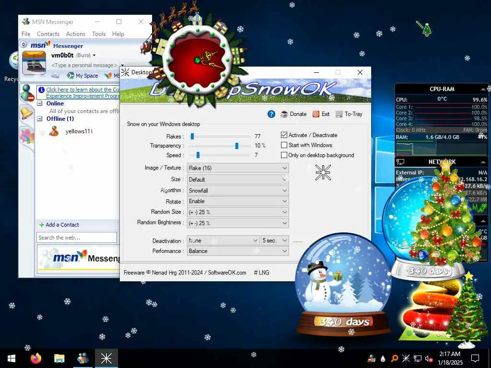Click Add a Contact in Messenger
Image resolution: width=491 pixels, height=368 pixels.
(59, 225)
